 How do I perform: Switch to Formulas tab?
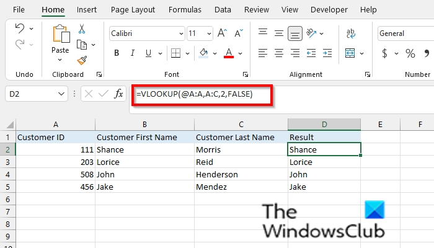(x=185, y=10)
